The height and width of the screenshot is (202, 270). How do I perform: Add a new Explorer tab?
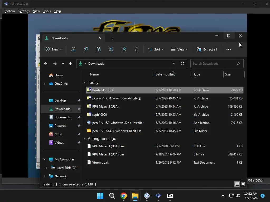[x=112, y=38]
